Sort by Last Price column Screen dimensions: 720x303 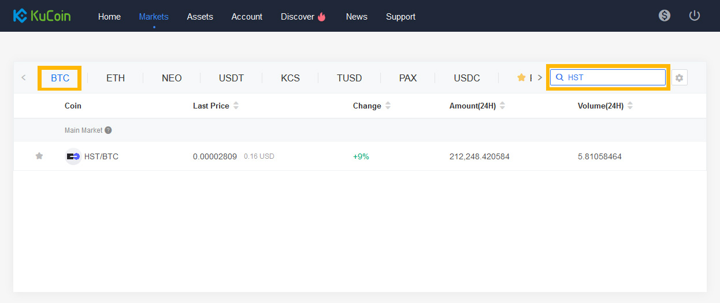click(216, 106)
